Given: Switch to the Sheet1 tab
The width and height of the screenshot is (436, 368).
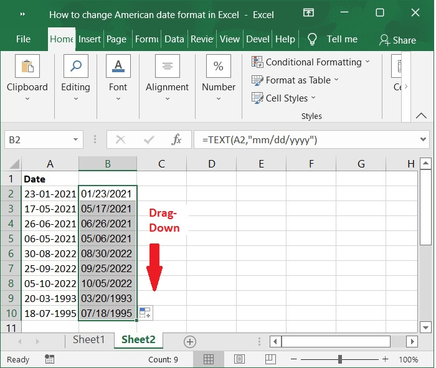Looking at the screenshot, I should pos(88,339).
